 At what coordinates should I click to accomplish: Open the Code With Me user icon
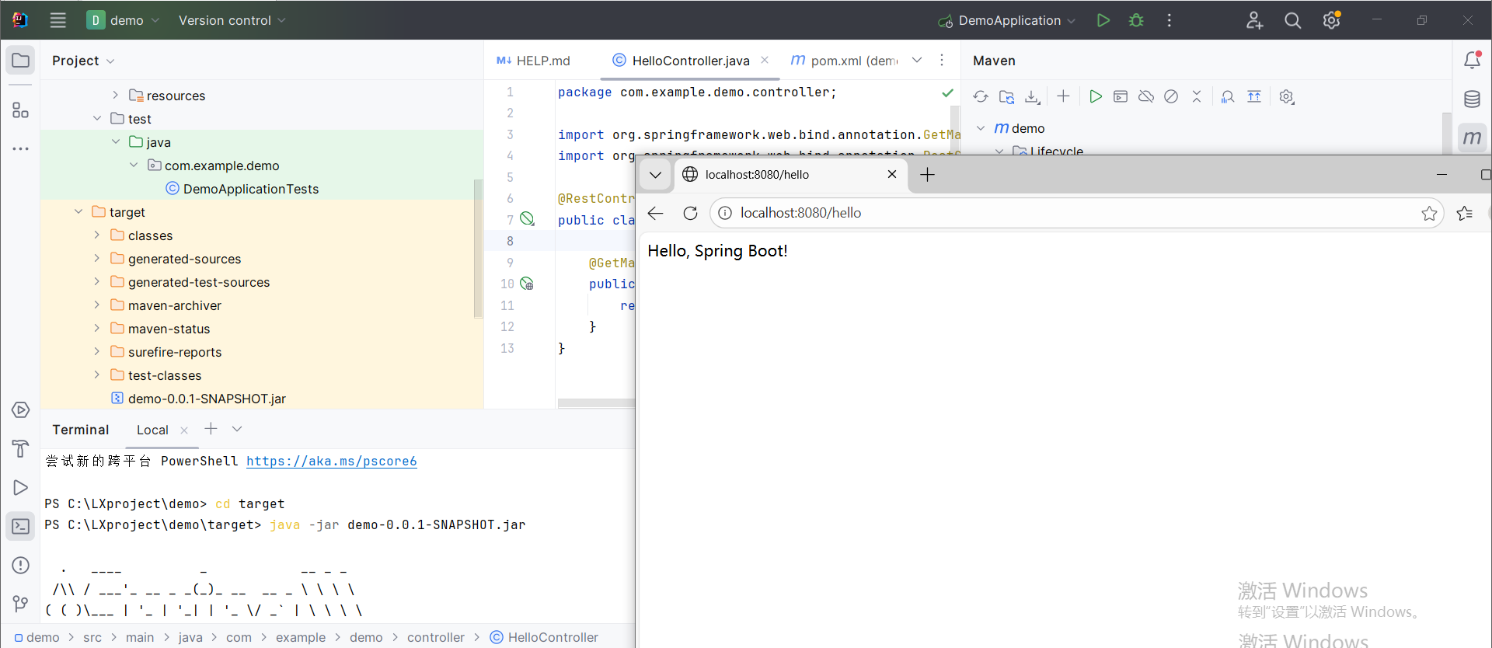click(1254, 20)
